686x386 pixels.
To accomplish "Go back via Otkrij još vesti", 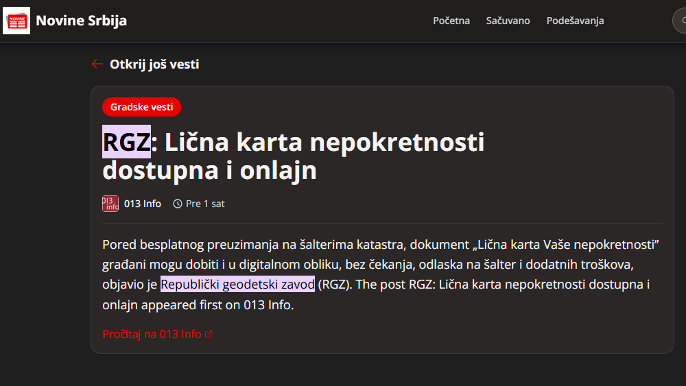I will [x=154, y=64].
